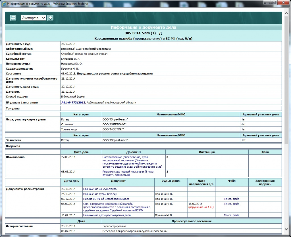Open 'Текст. файл' for 06.02.2015 row
This screenshot has height=237, width=291.
[231, 204]
